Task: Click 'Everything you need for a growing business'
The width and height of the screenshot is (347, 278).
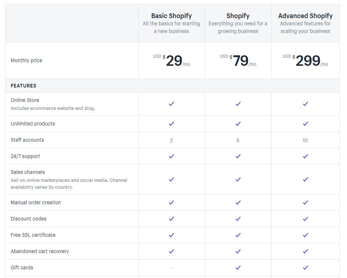Action: pyautogui.click(x=238, y=27)
